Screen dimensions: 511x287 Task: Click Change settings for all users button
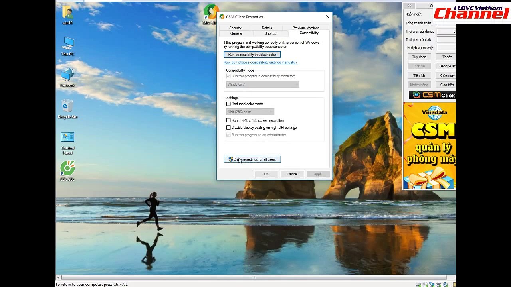click(252, 159)
